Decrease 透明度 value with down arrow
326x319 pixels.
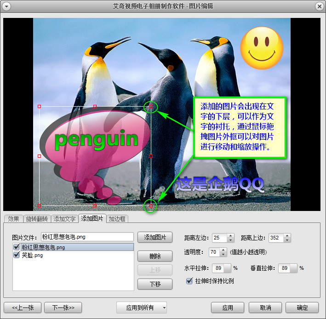pos(223,254)
